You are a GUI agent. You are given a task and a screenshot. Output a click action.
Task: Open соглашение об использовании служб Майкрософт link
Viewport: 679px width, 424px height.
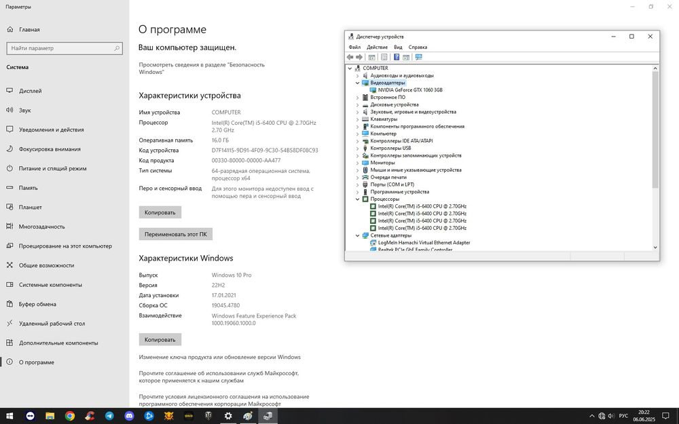tap(219, 377)
